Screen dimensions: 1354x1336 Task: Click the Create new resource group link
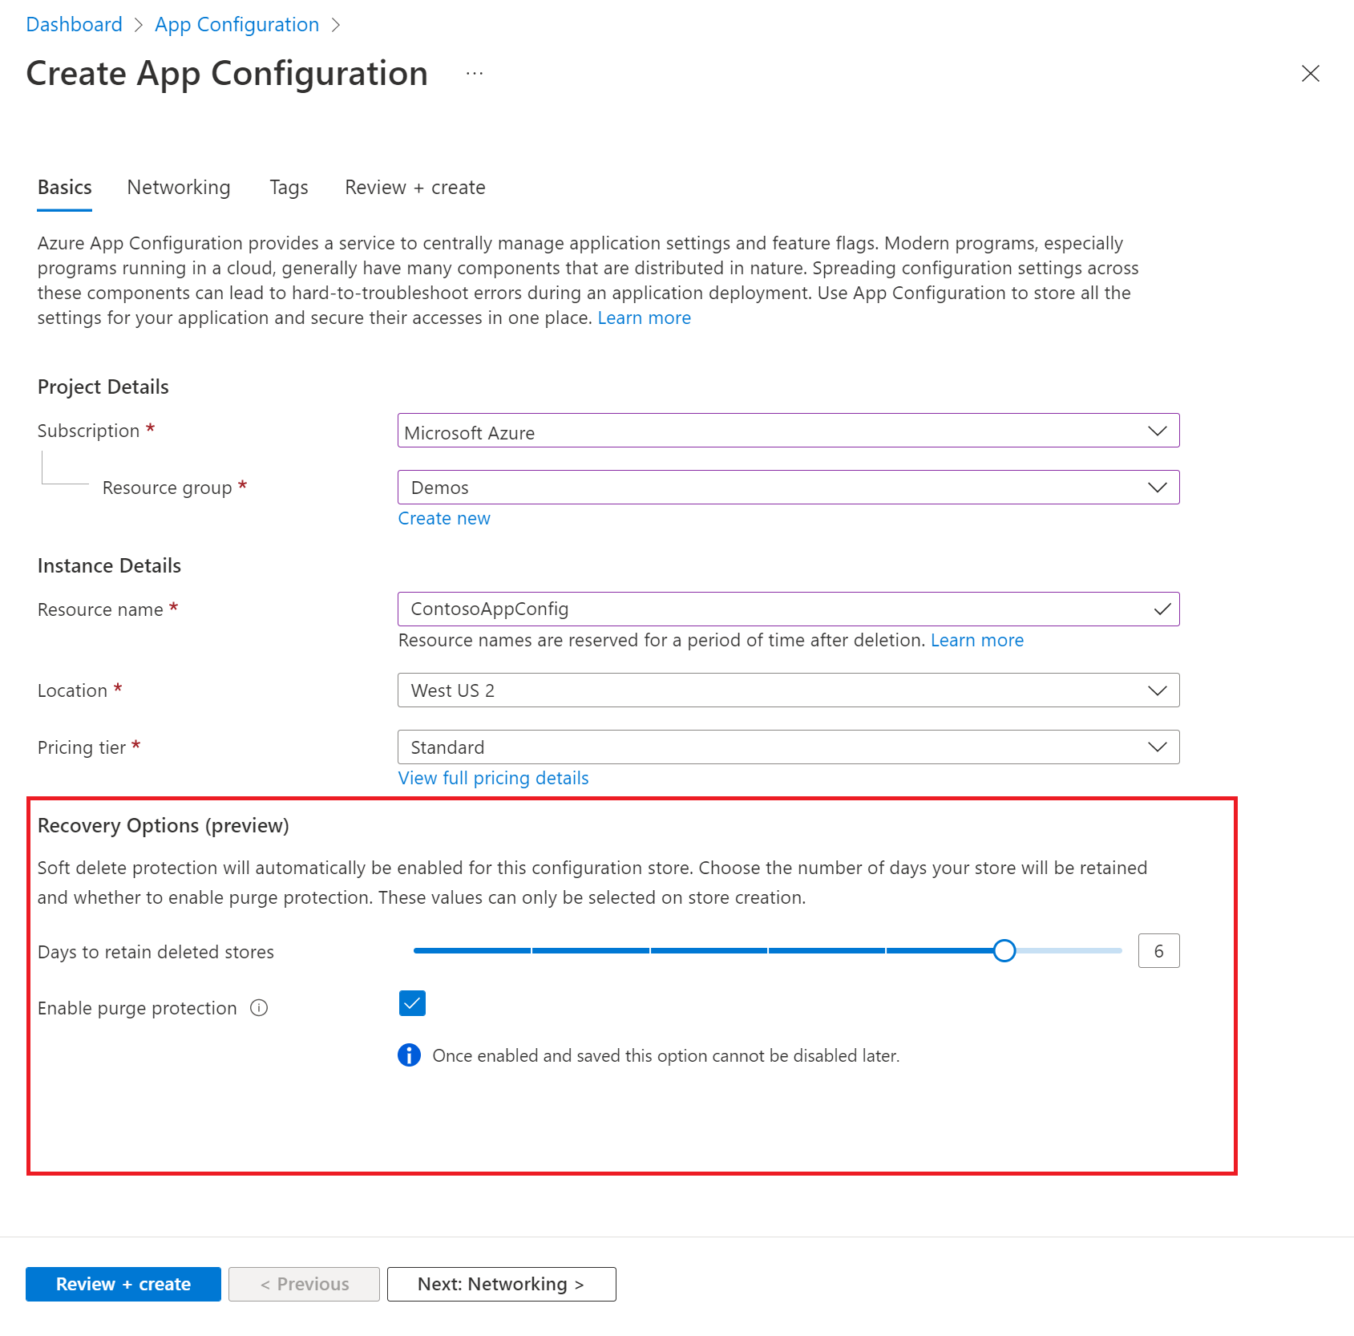444,519
